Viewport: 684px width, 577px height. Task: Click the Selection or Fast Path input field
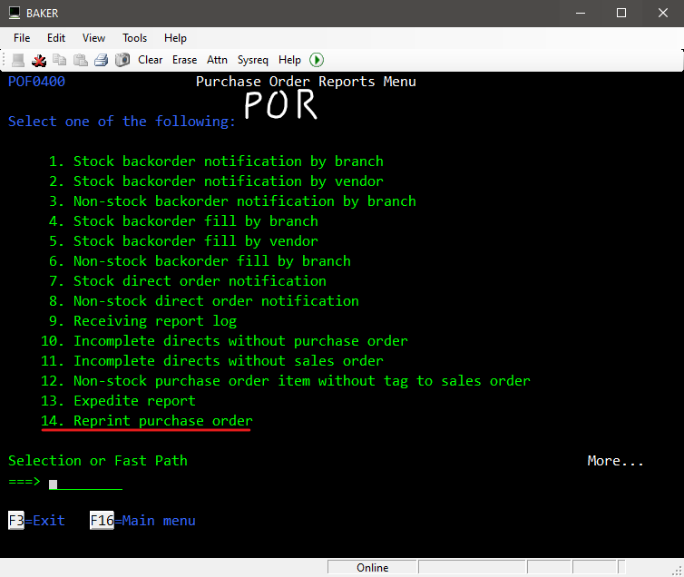point(85,483)
